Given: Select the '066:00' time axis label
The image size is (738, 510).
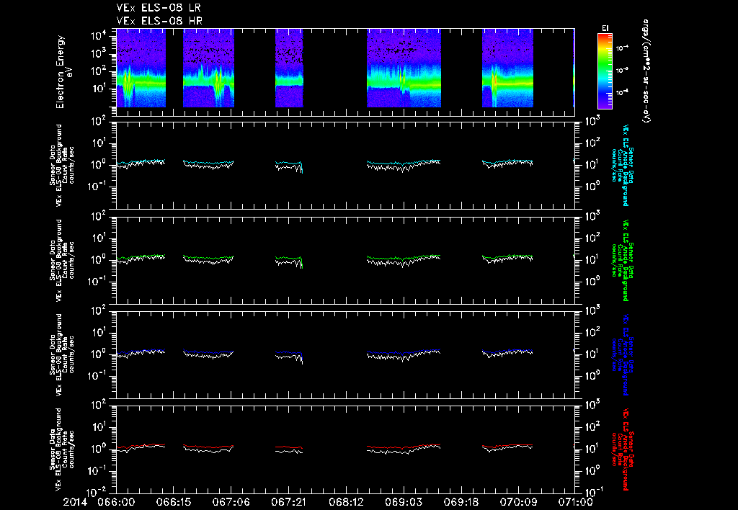Looking at the screenshot, I should 116,502.
